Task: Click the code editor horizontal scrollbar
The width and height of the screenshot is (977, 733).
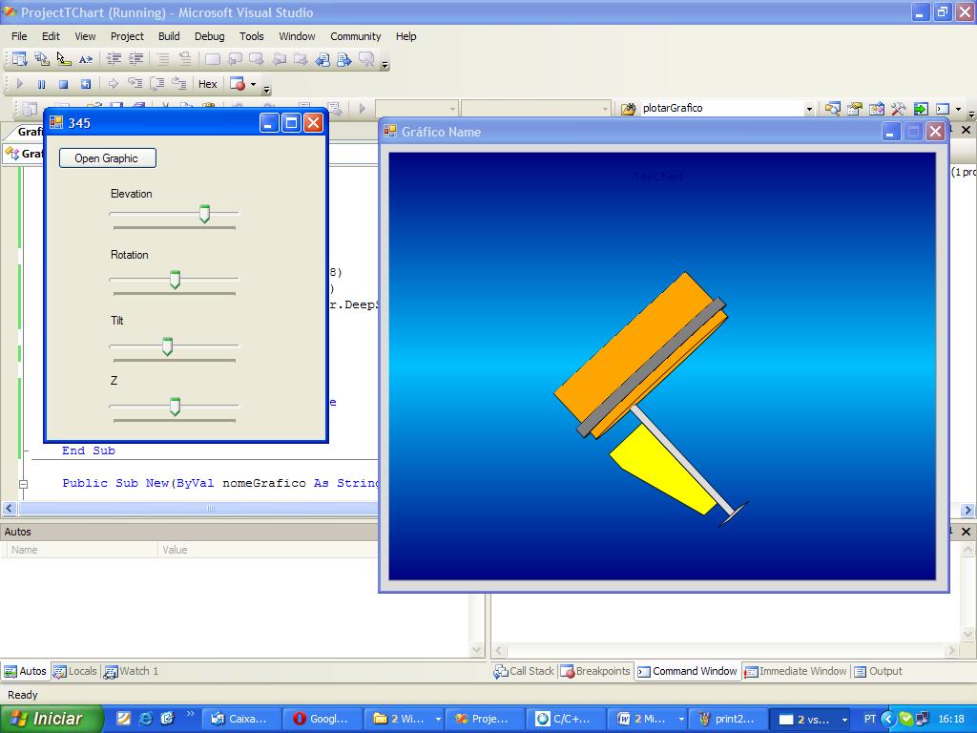Action: click(211, 509)
